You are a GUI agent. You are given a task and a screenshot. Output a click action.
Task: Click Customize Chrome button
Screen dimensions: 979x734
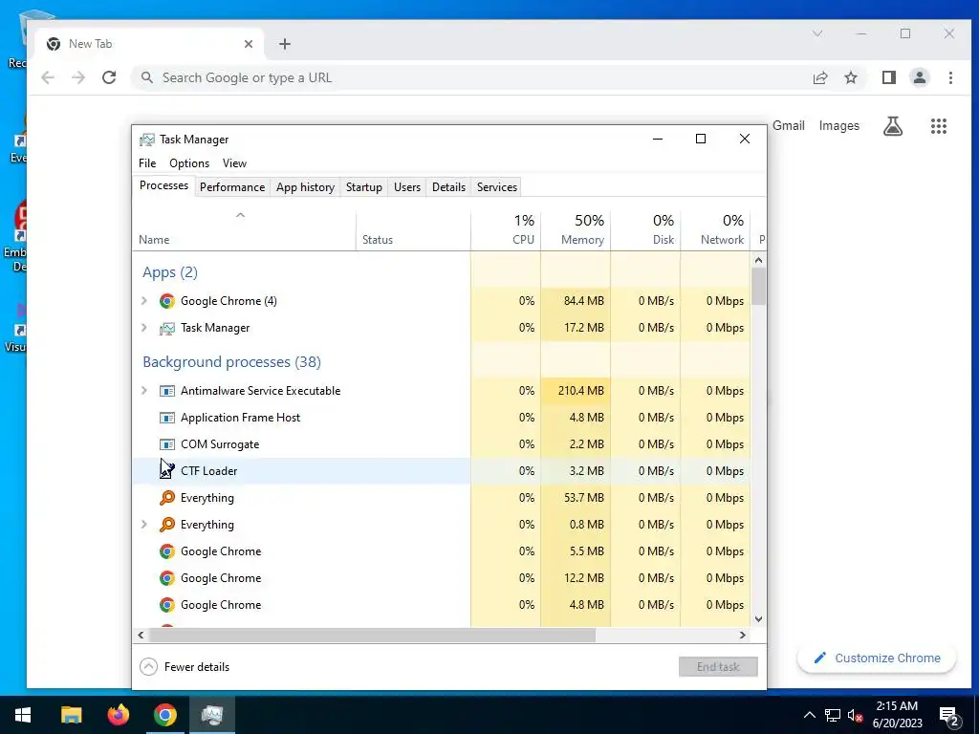point(877,658)
